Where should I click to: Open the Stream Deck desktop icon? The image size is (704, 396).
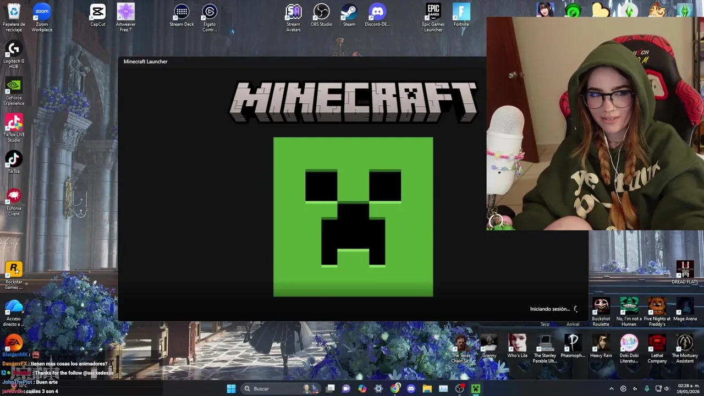[x=182, y=15]
